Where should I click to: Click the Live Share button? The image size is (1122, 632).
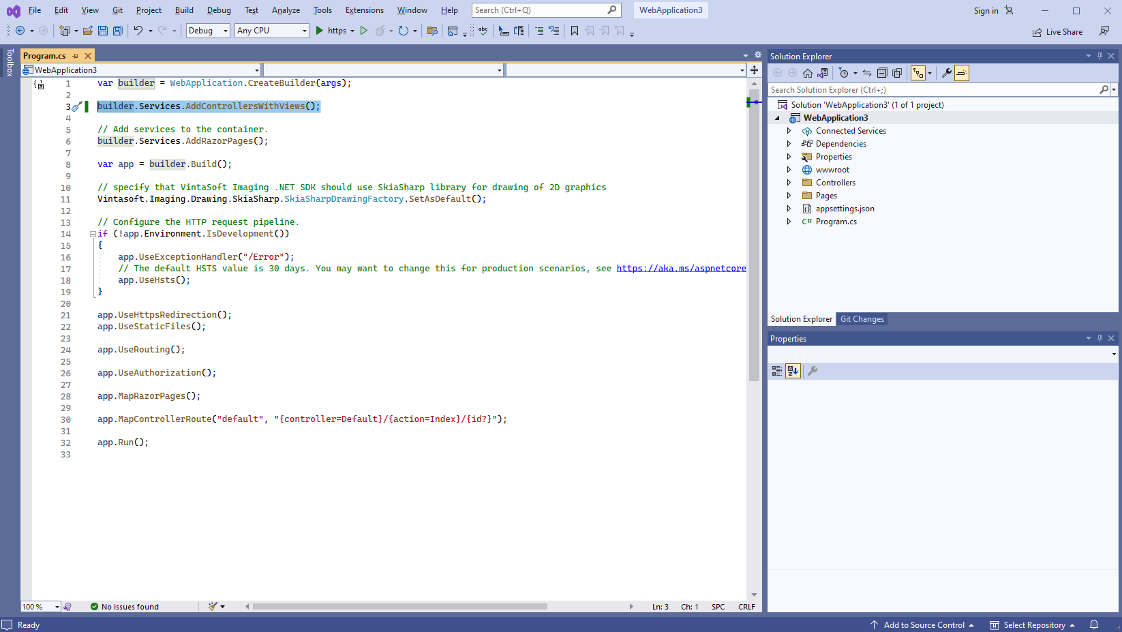pos(1057,32)
